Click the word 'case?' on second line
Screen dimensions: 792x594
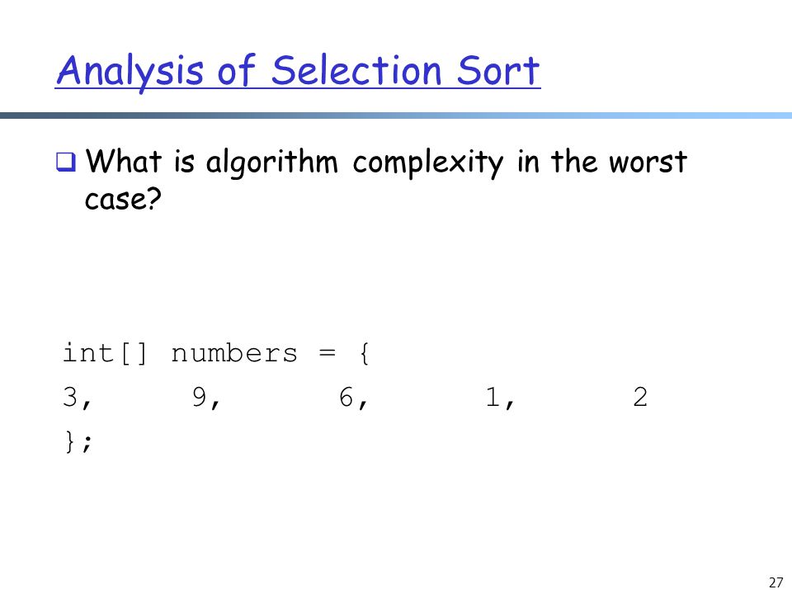123,199
